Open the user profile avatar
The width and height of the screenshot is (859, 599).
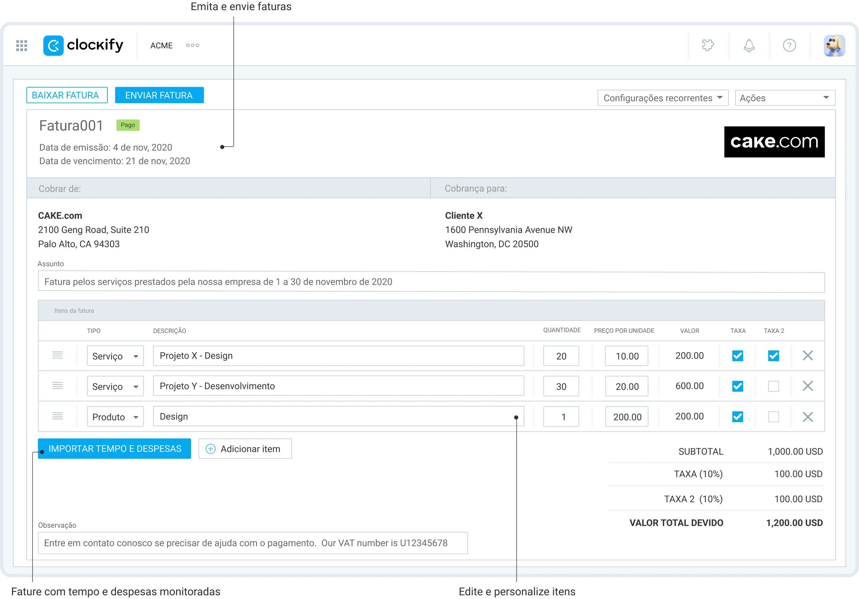(x=834, y=46)
